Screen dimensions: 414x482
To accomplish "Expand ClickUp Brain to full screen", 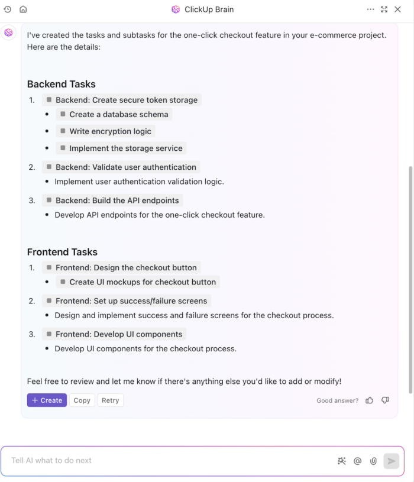I will [x=384, y=9].
